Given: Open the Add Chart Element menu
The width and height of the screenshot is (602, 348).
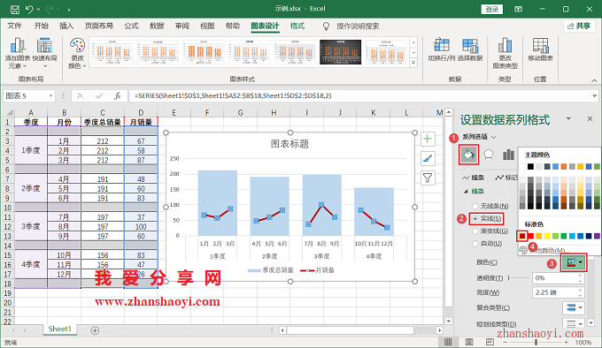Looking at the screenshot, I should pyautogui.click(x=18, y=53).
